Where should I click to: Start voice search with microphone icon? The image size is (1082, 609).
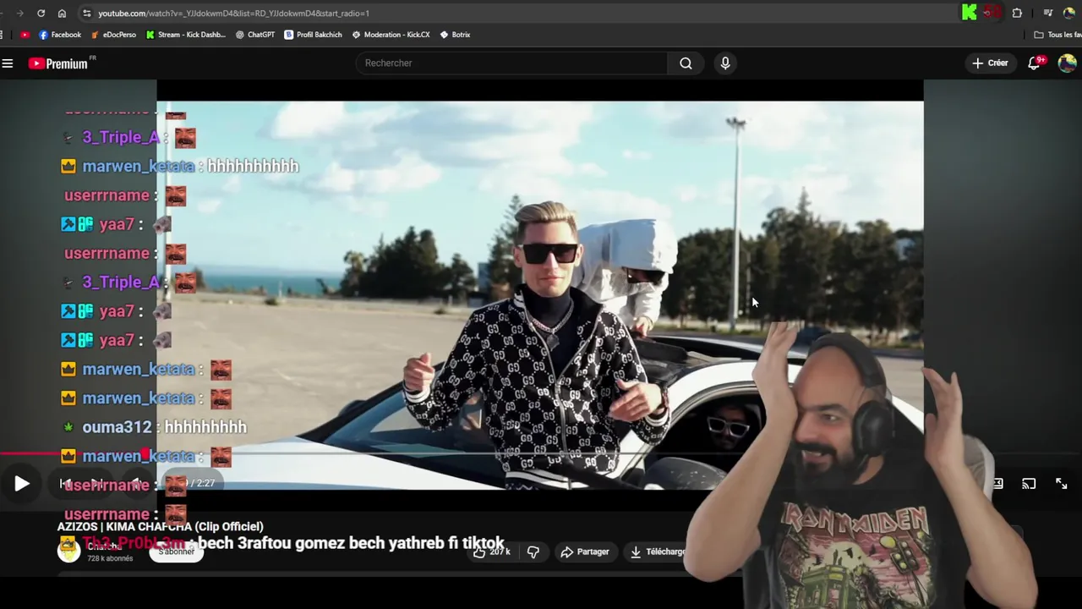[724, 63]
